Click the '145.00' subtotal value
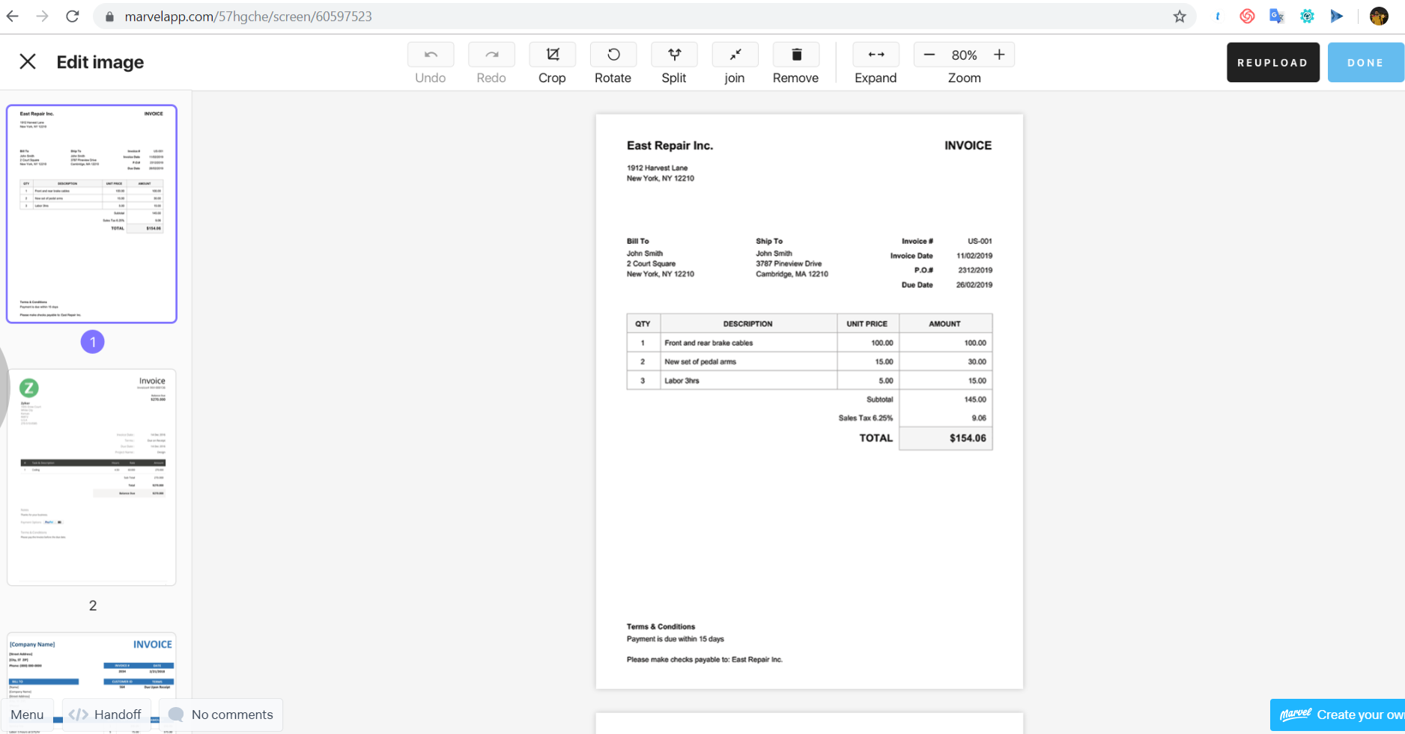Screen dimensions: 1405x734 point(975,400)
